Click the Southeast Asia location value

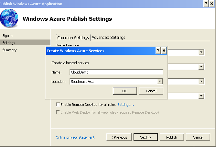tap(82, 82)
